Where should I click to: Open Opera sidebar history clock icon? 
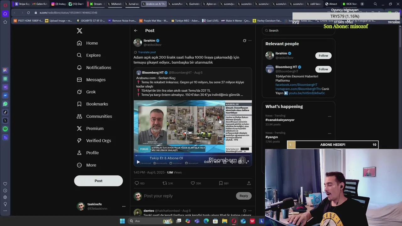pyautogui.click(x=5, y=191)
